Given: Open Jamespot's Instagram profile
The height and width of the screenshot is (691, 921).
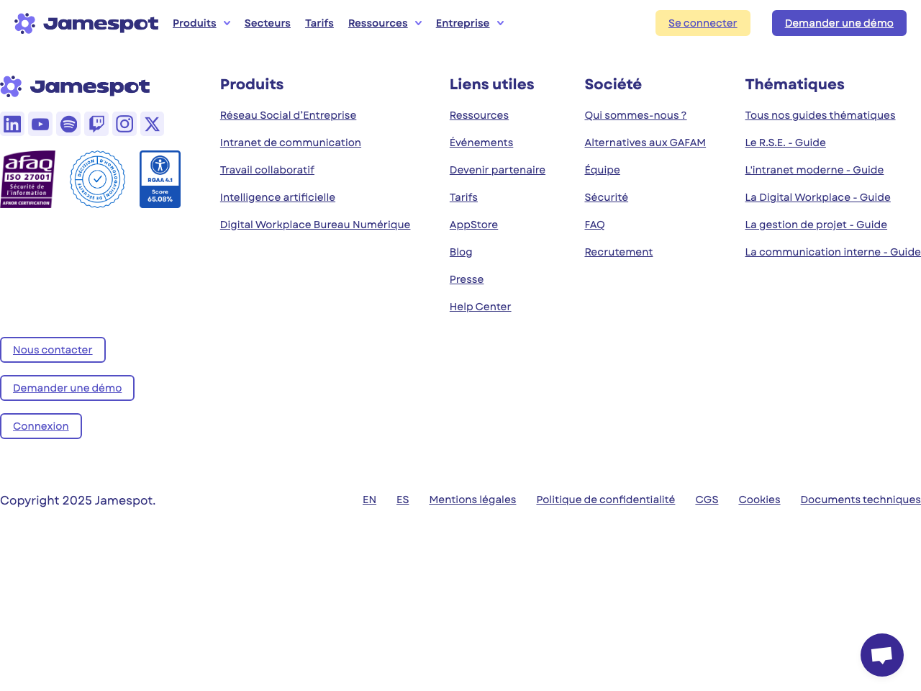Looking at the screenshot, I should click(124, 124).
